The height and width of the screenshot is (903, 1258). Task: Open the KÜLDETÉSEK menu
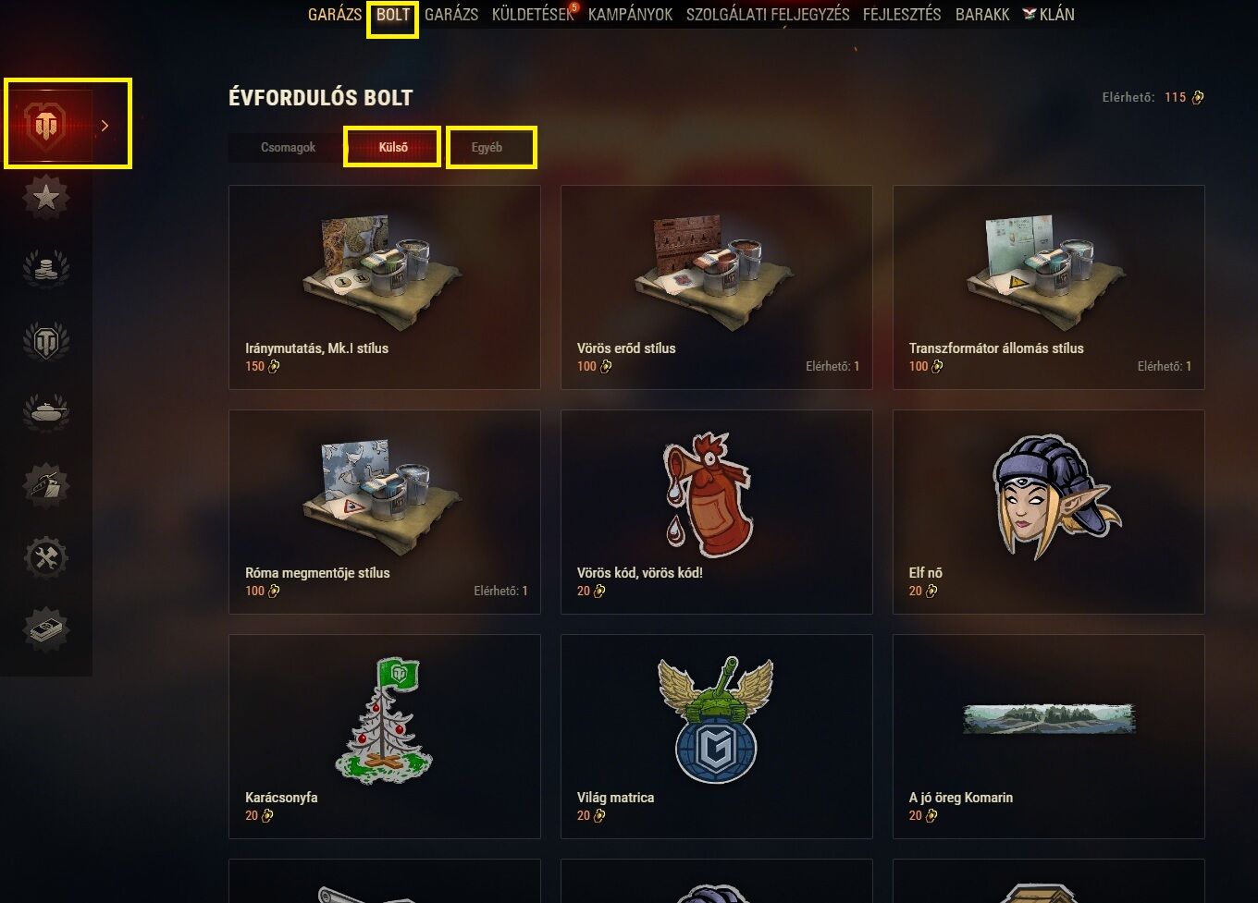coord(533,14)
